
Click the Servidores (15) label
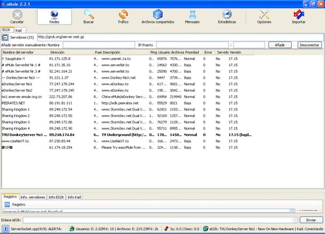click(x=22, y=38)
